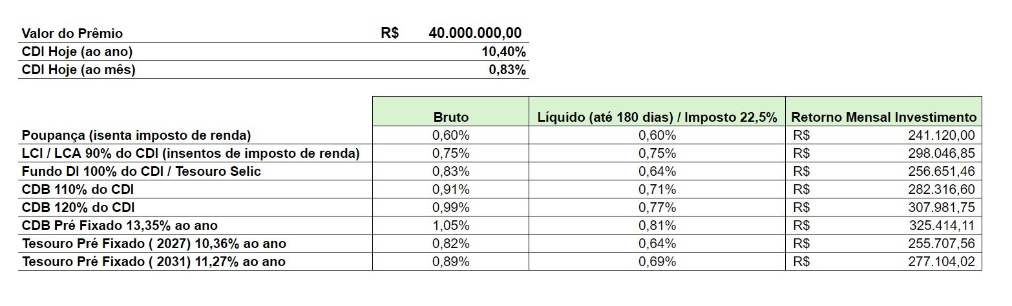Click the Bruto column header
This screenshot has width=1012, height=306.
451,117
